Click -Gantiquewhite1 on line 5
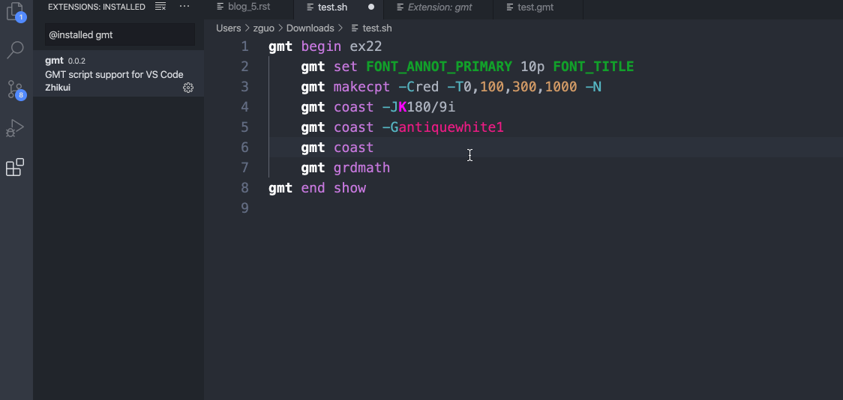Image resolution: width=843 pixels, height=400 pixels. (x=443, y=127)
